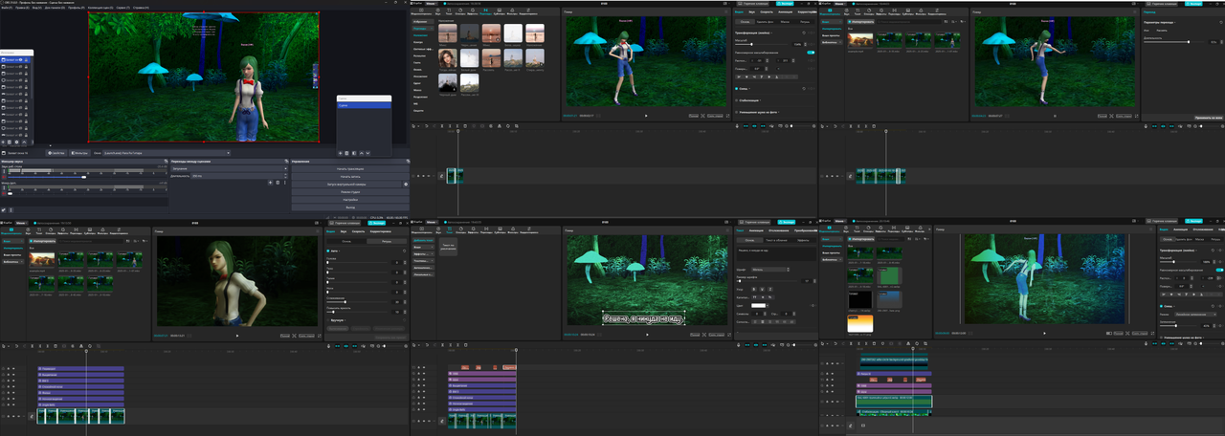Open virtual camera settings gear in OBS controls
Screen dimensions: 1225x436
[x=406, y=185]
